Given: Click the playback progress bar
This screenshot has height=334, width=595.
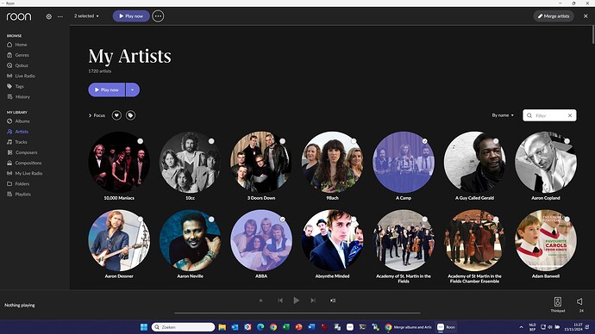Looking at the screenshot, I should (x=297, y=313).
